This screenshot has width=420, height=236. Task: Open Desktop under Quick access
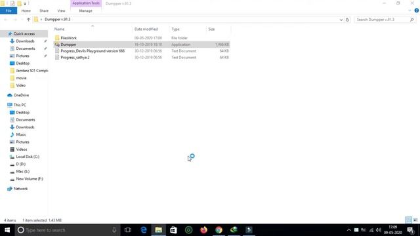pos(23,64)
